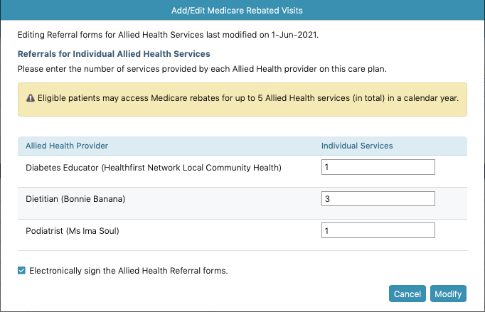Click the 1-Jun-2021 last modified date
This screenshot has height=312, width=485.
(294, 35)
